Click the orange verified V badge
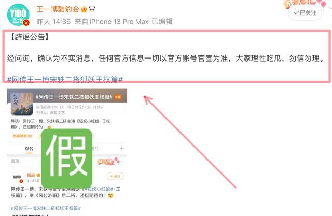 (26, 22)
